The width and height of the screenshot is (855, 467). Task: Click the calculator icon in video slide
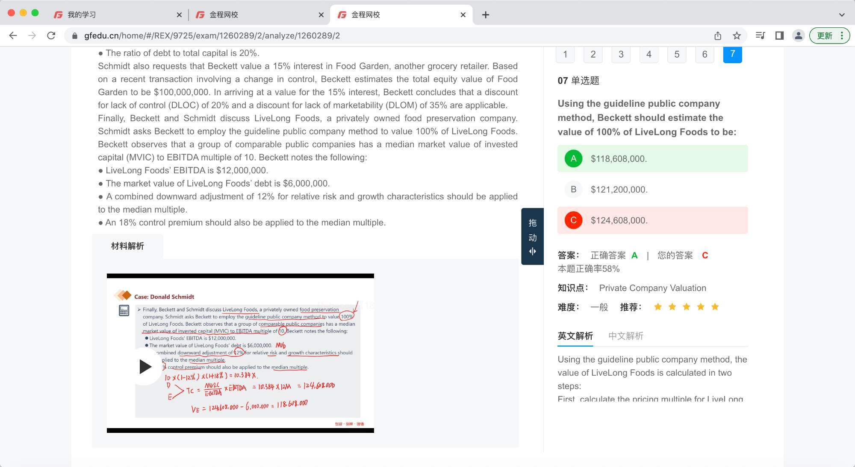[124, 310]
